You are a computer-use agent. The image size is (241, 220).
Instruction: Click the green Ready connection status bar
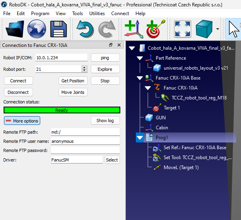pyautogui.click(x=62, y=110)
